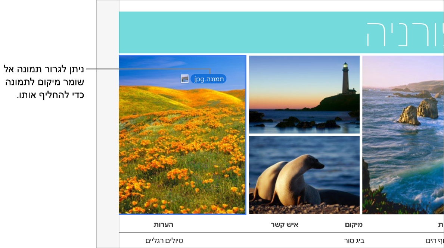Select the orange poppy field image placeholder

(182, 135)
